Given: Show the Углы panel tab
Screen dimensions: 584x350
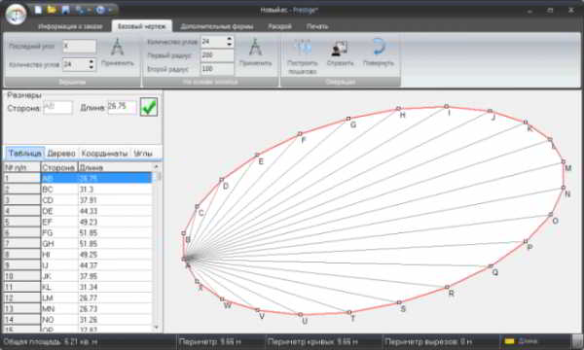Looking at the screenshot, I should click(x=143, y=154).
